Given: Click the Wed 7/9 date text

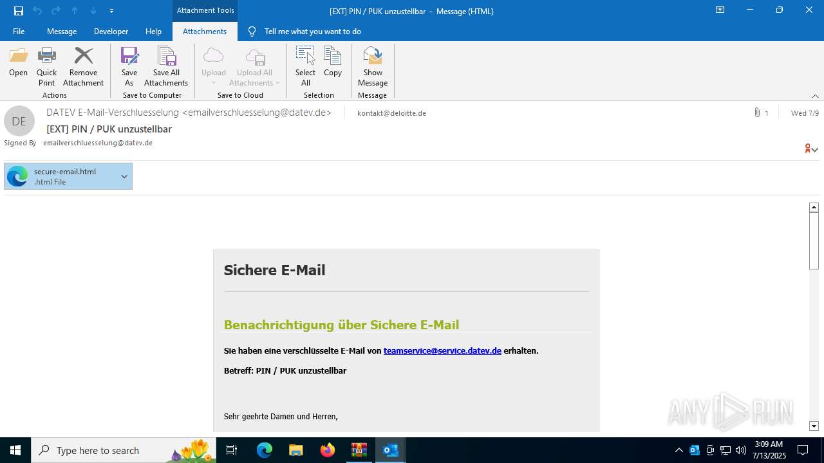Looking at the screenshot, I should [x=805, y=113].
